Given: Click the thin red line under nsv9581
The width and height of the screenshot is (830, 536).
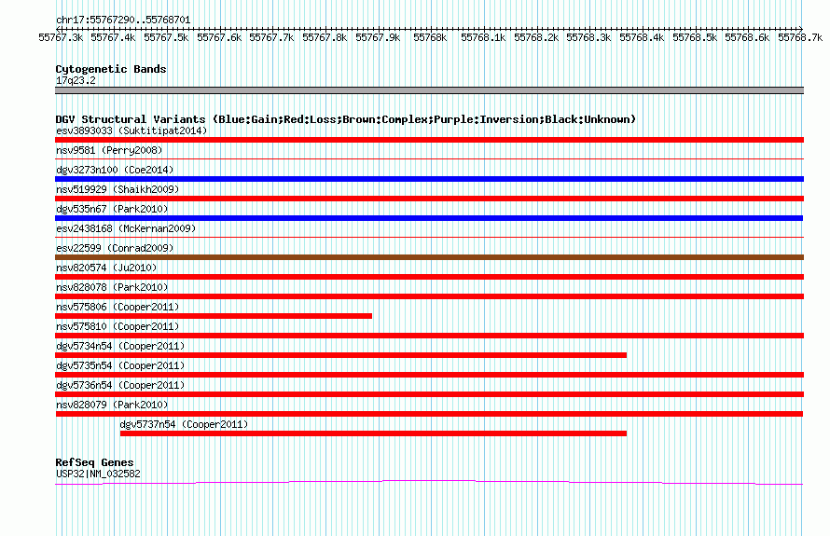Looking at the screenshot, I should (429, 158).
